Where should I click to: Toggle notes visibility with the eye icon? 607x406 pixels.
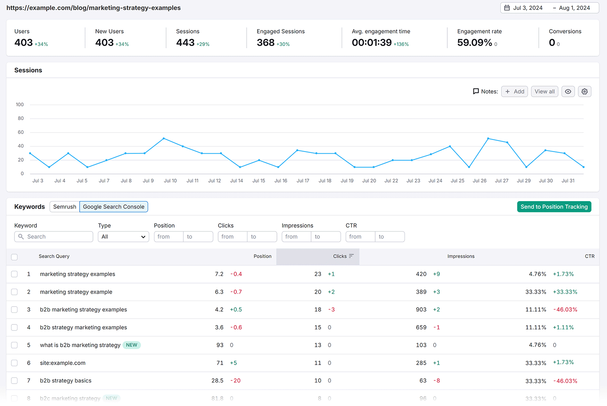[568, 91]
